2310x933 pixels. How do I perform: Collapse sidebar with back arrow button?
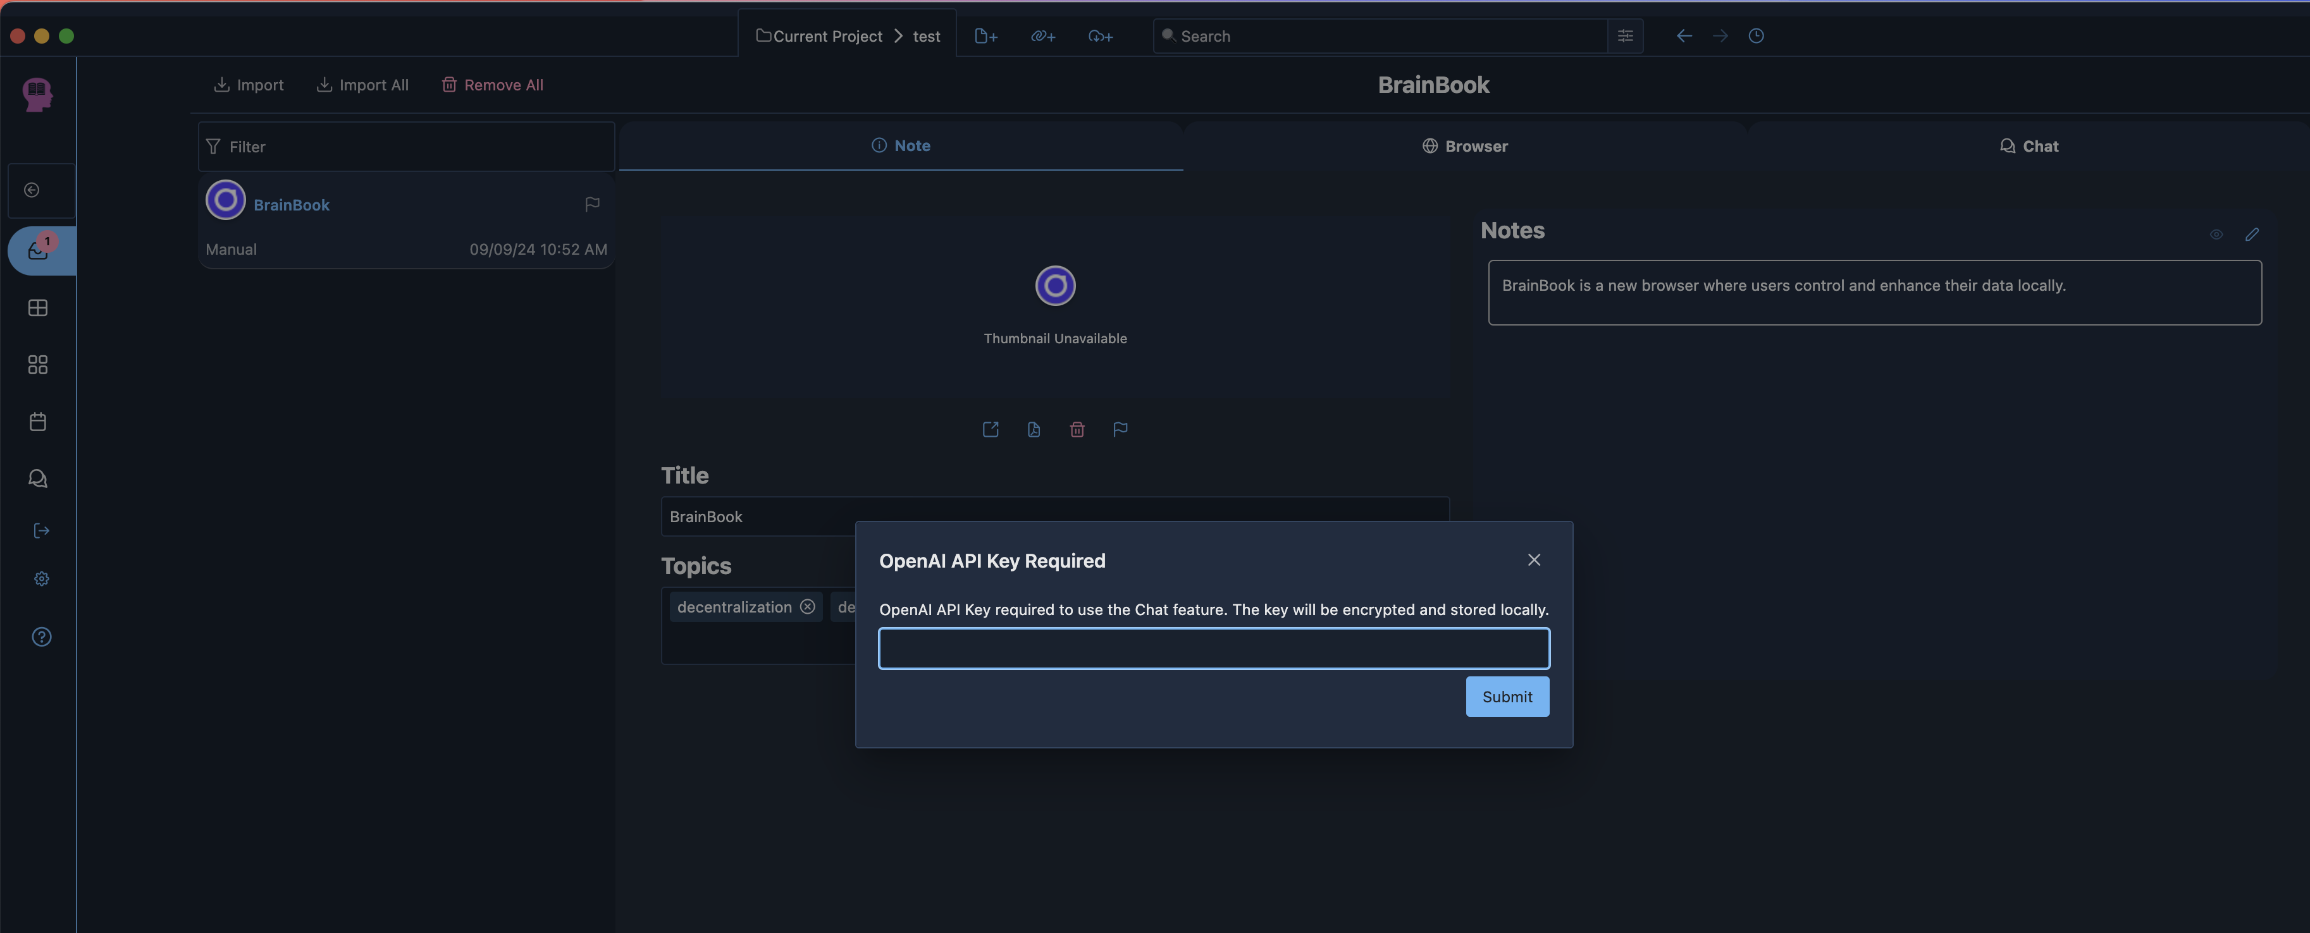click(x=32, y=190)
